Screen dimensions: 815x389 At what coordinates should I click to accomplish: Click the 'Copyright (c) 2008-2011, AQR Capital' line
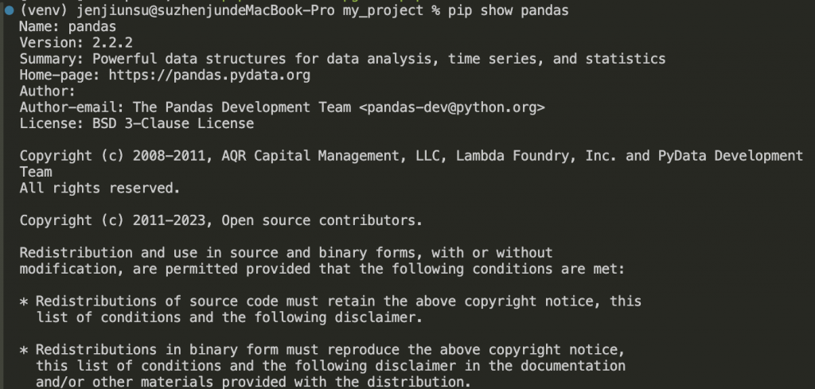(x=411, y=156)
